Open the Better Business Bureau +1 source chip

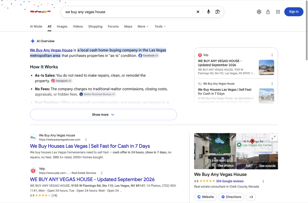97,94
